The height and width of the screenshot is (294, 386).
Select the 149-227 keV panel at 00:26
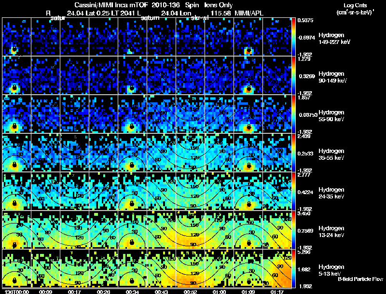coord(103,36)
